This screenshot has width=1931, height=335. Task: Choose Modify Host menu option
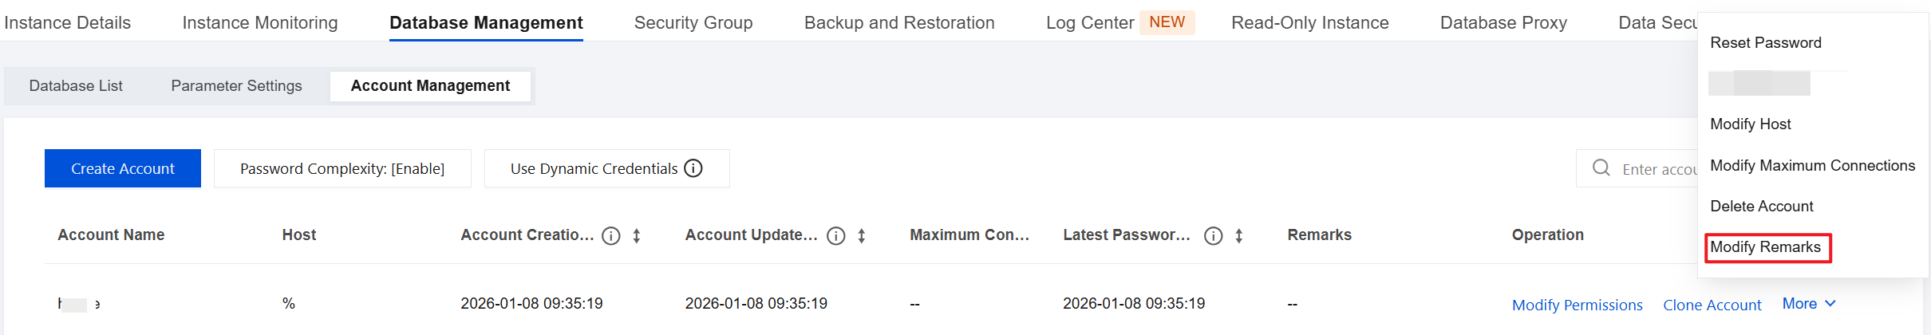pyautogui.click(x=1751, y=124)
